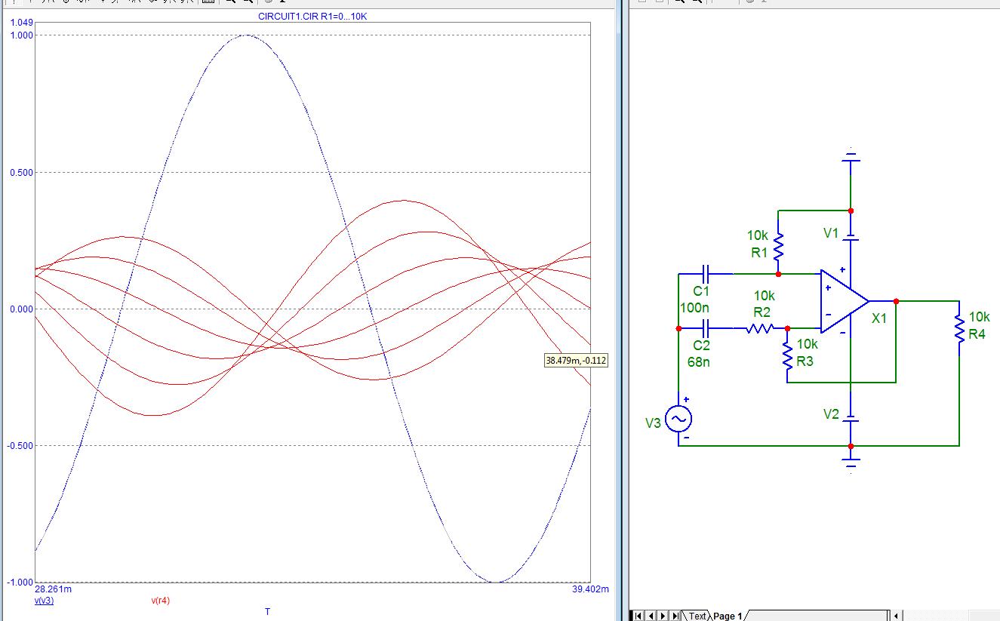The width and height of the screenshot is (1000, 621).
Task: Click the V3 sine source symbol
Action: (678, 418)
